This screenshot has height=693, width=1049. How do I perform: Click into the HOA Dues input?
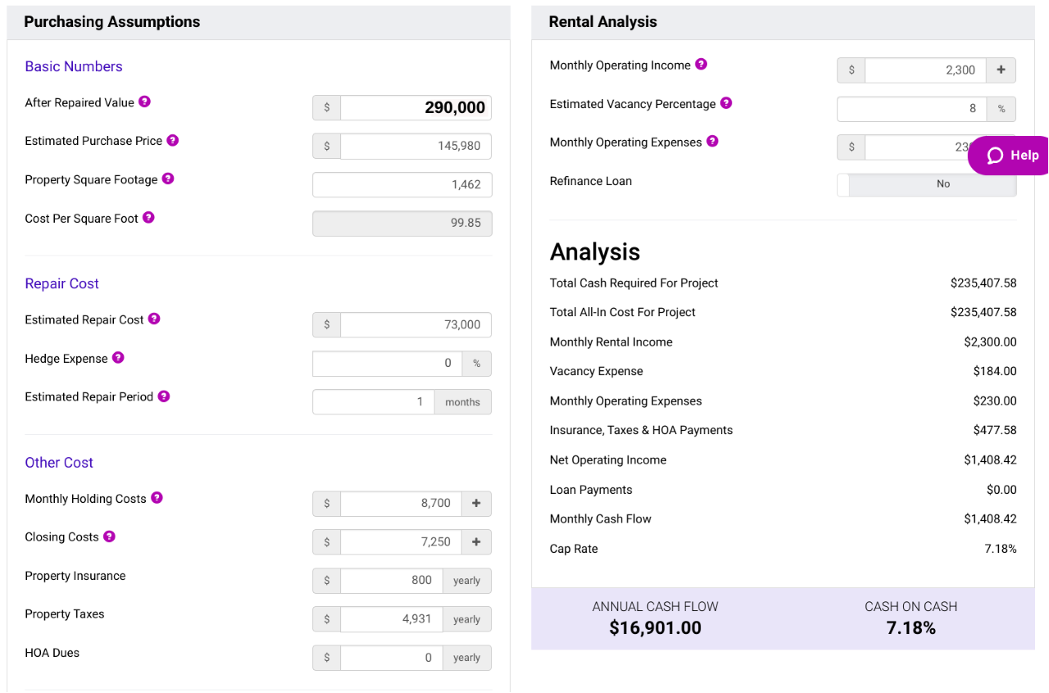[391, 658]
